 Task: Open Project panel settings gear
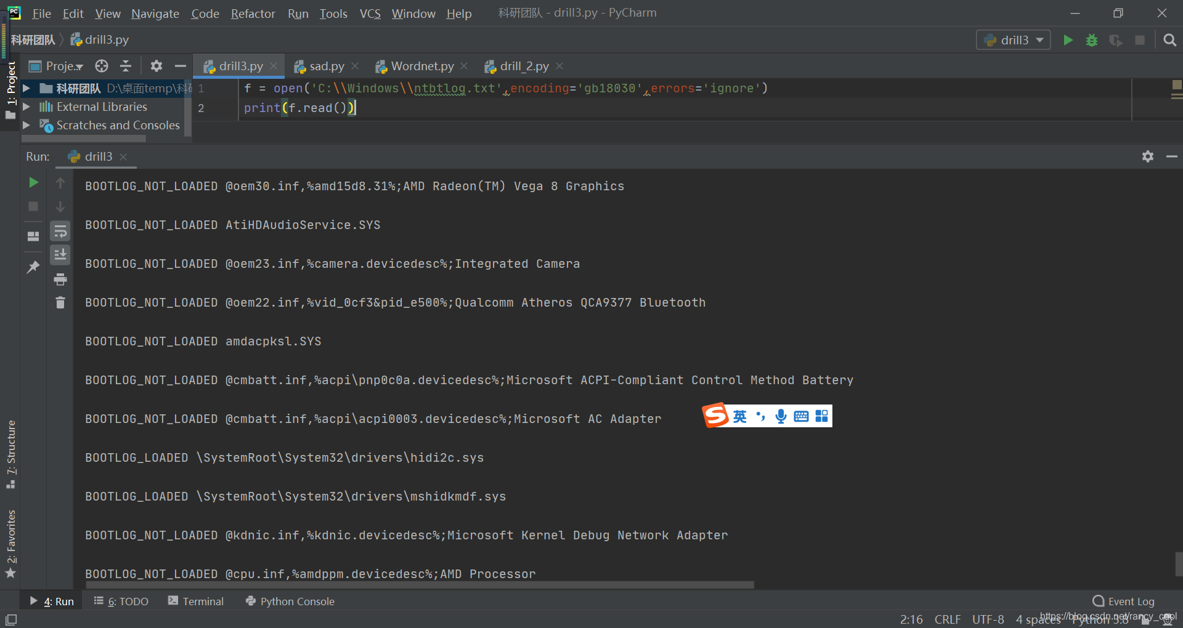click(157, 66)
